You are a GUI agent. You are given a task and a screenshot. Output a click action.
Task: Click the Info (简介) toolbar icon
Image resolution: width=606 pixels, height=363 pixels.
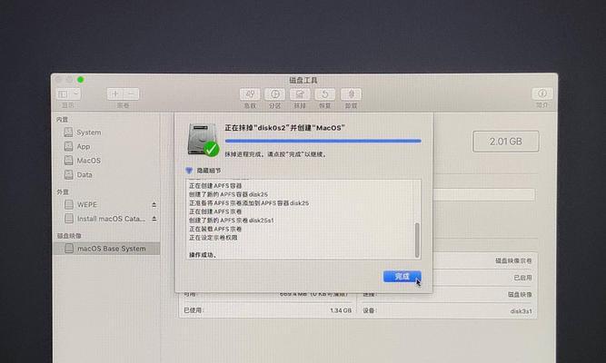542,93
